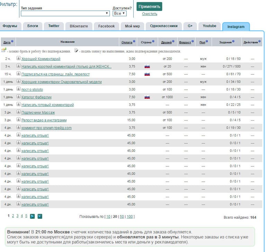Click the icon beside 'Каталог Фаберлик' task
The height and width of the screenshot is (252, 277).
tap(19, 97)
